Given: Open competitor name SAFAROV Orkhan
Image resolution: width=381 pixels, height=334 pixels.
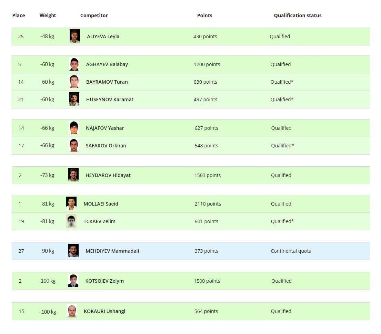Looking at the screenshot, I should click(106, 146).
